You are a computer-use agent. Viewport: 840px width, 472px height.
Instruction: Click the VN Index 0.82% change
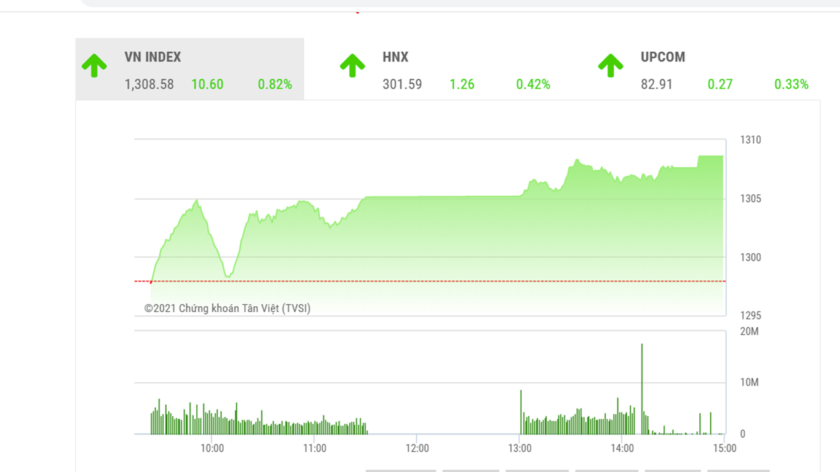[275, 84]
